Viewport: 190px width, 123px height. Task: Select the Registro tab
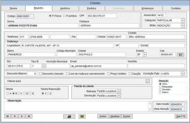click(x=38, y=8)
